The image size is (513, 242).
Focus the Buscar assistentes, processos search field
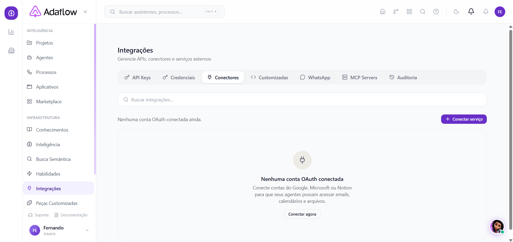tap(164, 12)
